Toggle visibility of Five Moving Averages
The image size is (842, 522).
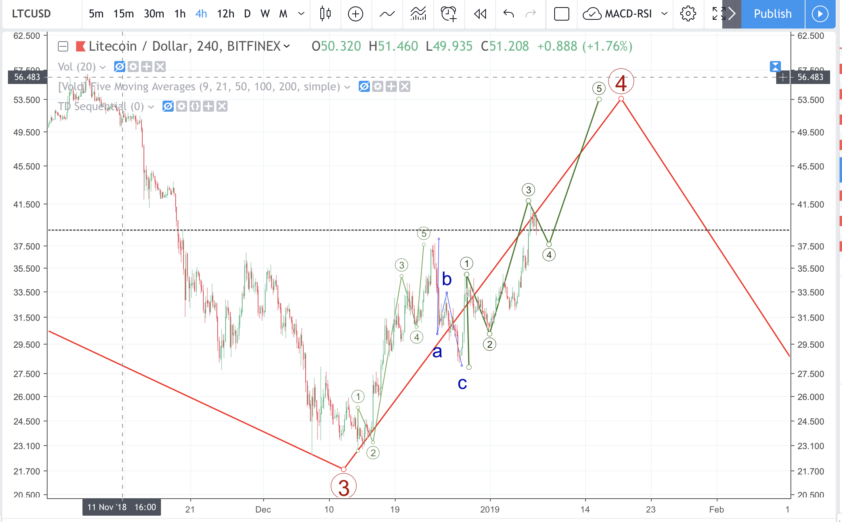[x=364, y=86]
